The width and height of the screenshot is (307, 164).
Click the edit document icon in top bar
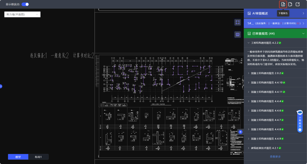(290, 4)
